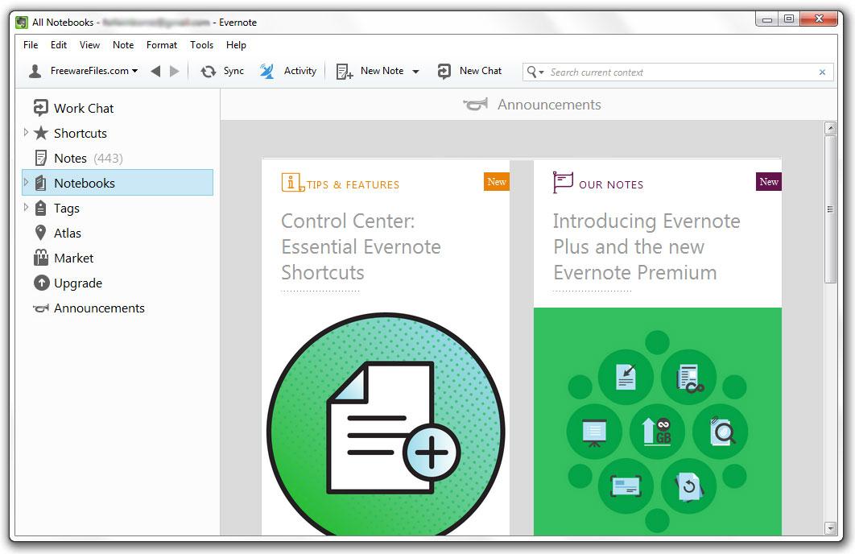
Task: Go forward with the right arrow
Action: click(175, 71)
